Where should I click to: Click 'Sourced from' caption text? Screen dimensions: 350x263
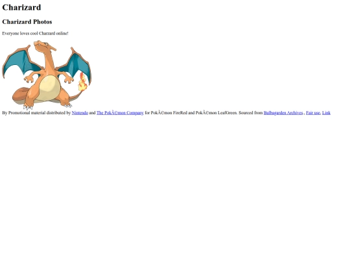coord(251,113)
